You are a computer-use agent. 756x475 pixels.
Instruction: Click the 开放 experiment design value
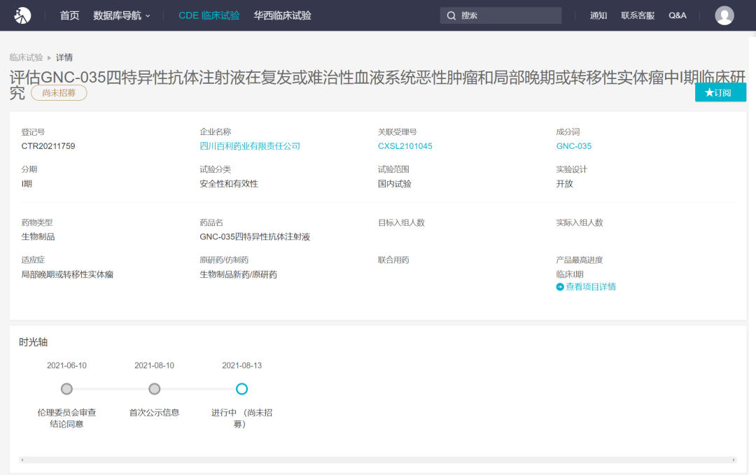(x=564, y=183)
